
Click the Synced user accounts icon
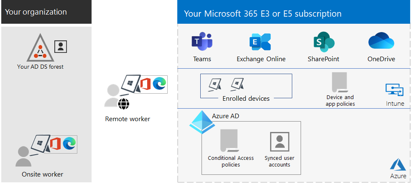pos(280,142)
